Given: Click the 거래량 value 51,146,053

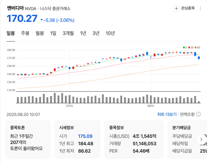Looking at the screenshot, I should 145,144.
